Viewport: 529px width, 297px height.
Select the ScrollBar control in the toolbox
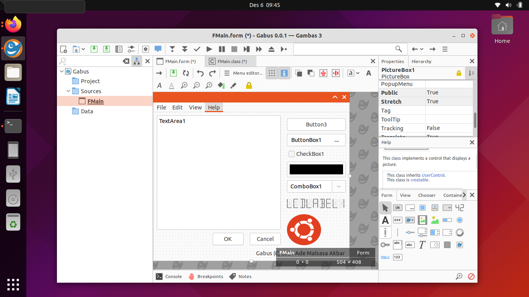click(385, 232)
